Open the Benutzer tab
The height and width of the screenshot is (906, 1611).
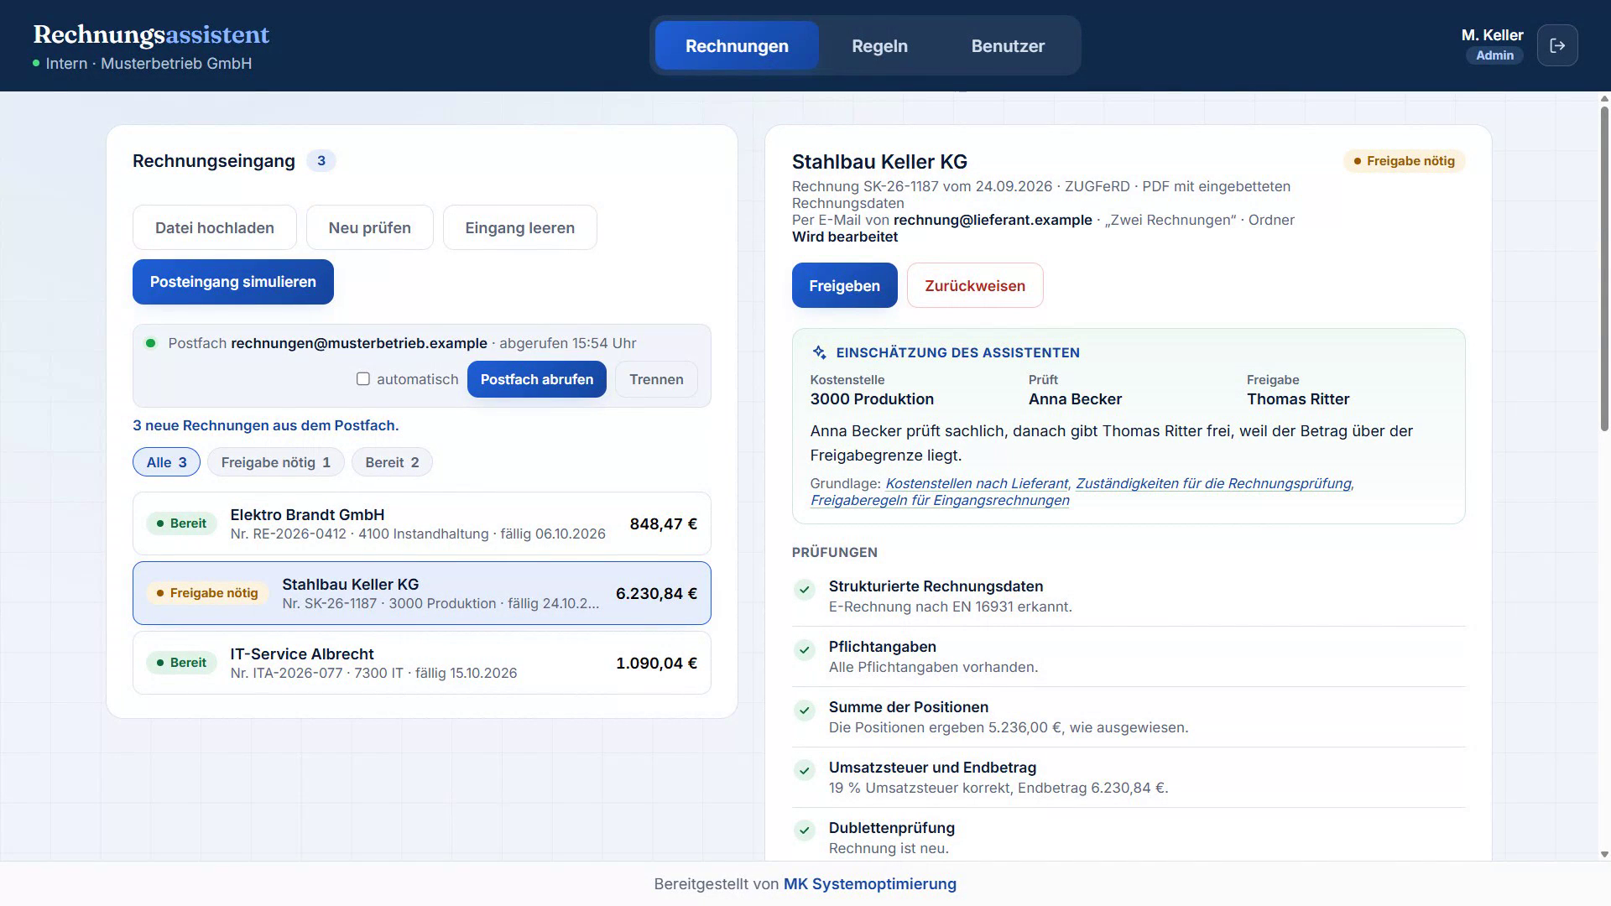1008,45
